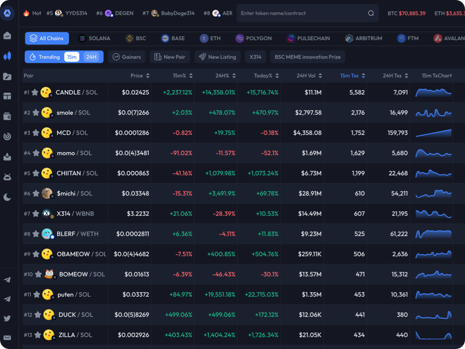Sort by 24H Txs column arrows
The width and height of the screenshot is (465, 349).
[x=406, y=76]
